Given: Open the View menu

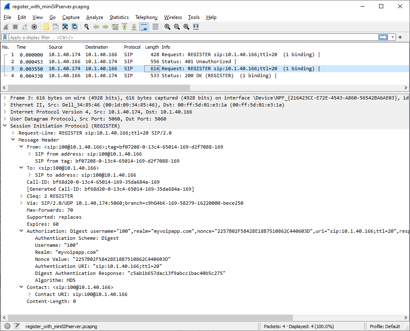Looking at the screenshot, I should click(38, 17).
